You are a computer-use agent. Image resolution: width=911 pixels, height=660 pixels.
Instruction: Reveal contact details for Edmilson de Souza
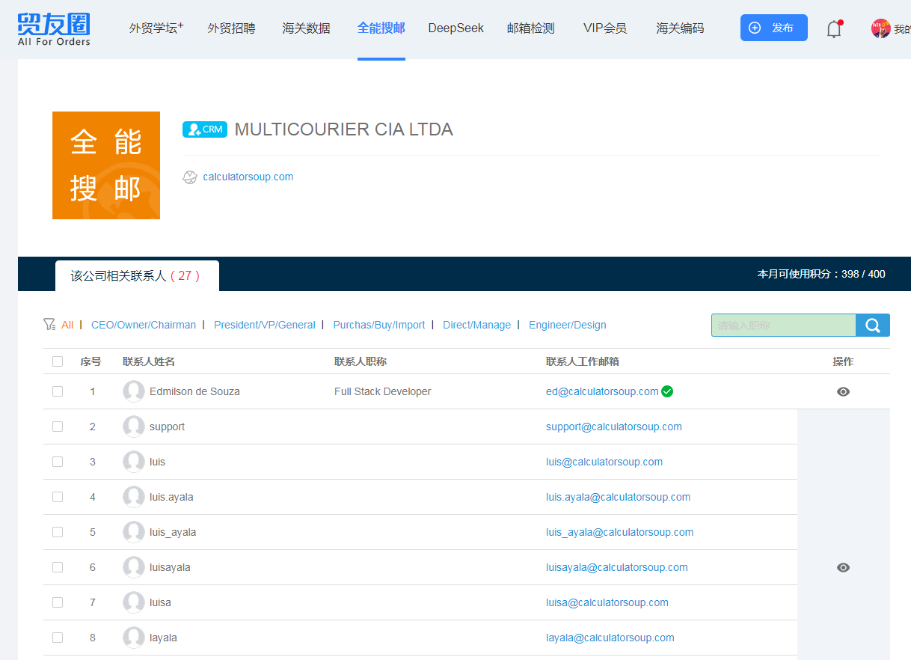click(x=843, y=391)
